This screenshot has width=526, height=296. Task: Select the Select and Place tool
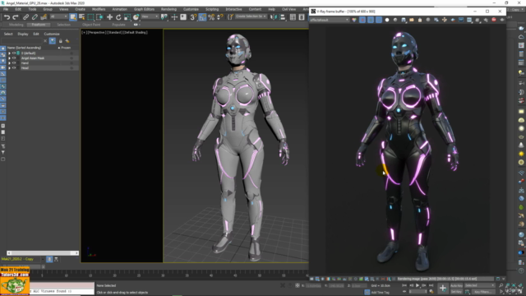click(136, 17)
